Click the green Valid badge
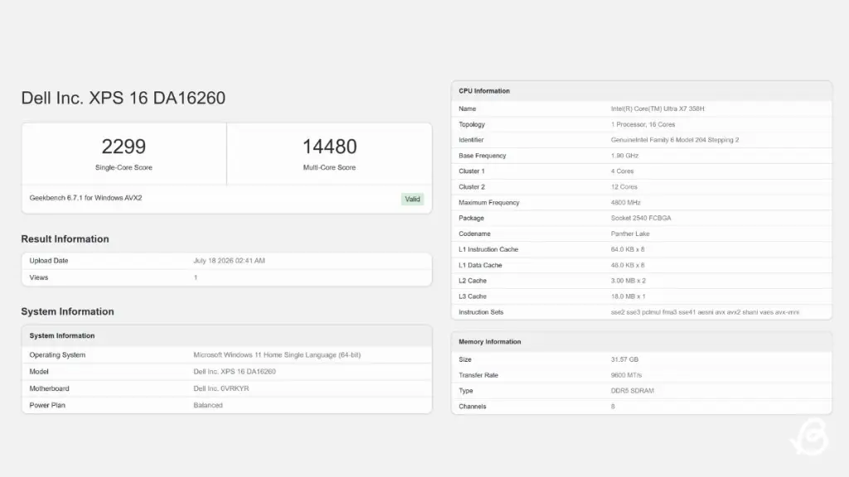Image resolution: width=849 pixels, height=477 pixels. coord(412,199)
